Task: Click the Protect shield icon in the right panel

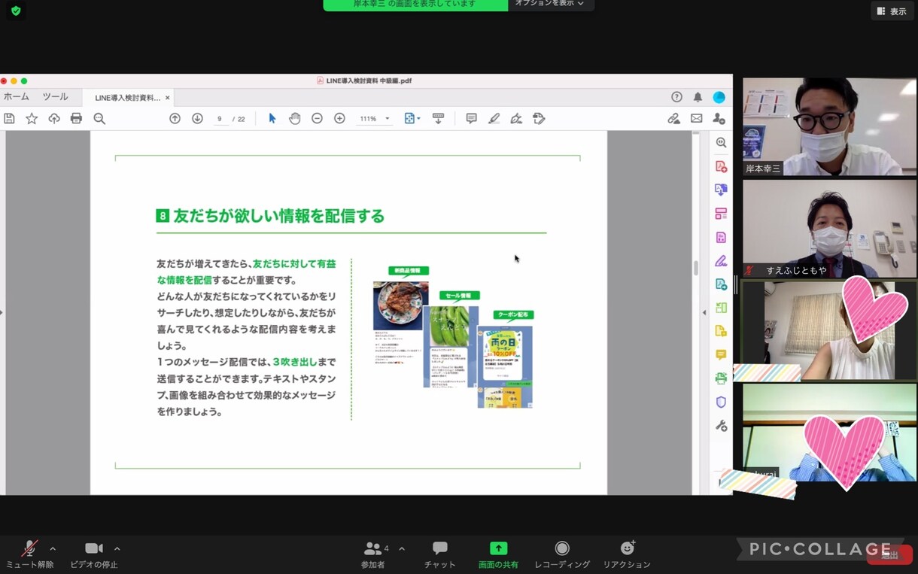Action: [x=721, y=402]
